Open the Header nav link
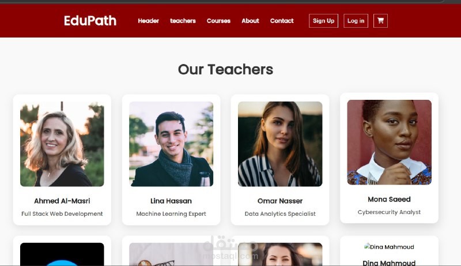Viewport: 461px width, 266px height. (149, 21)
